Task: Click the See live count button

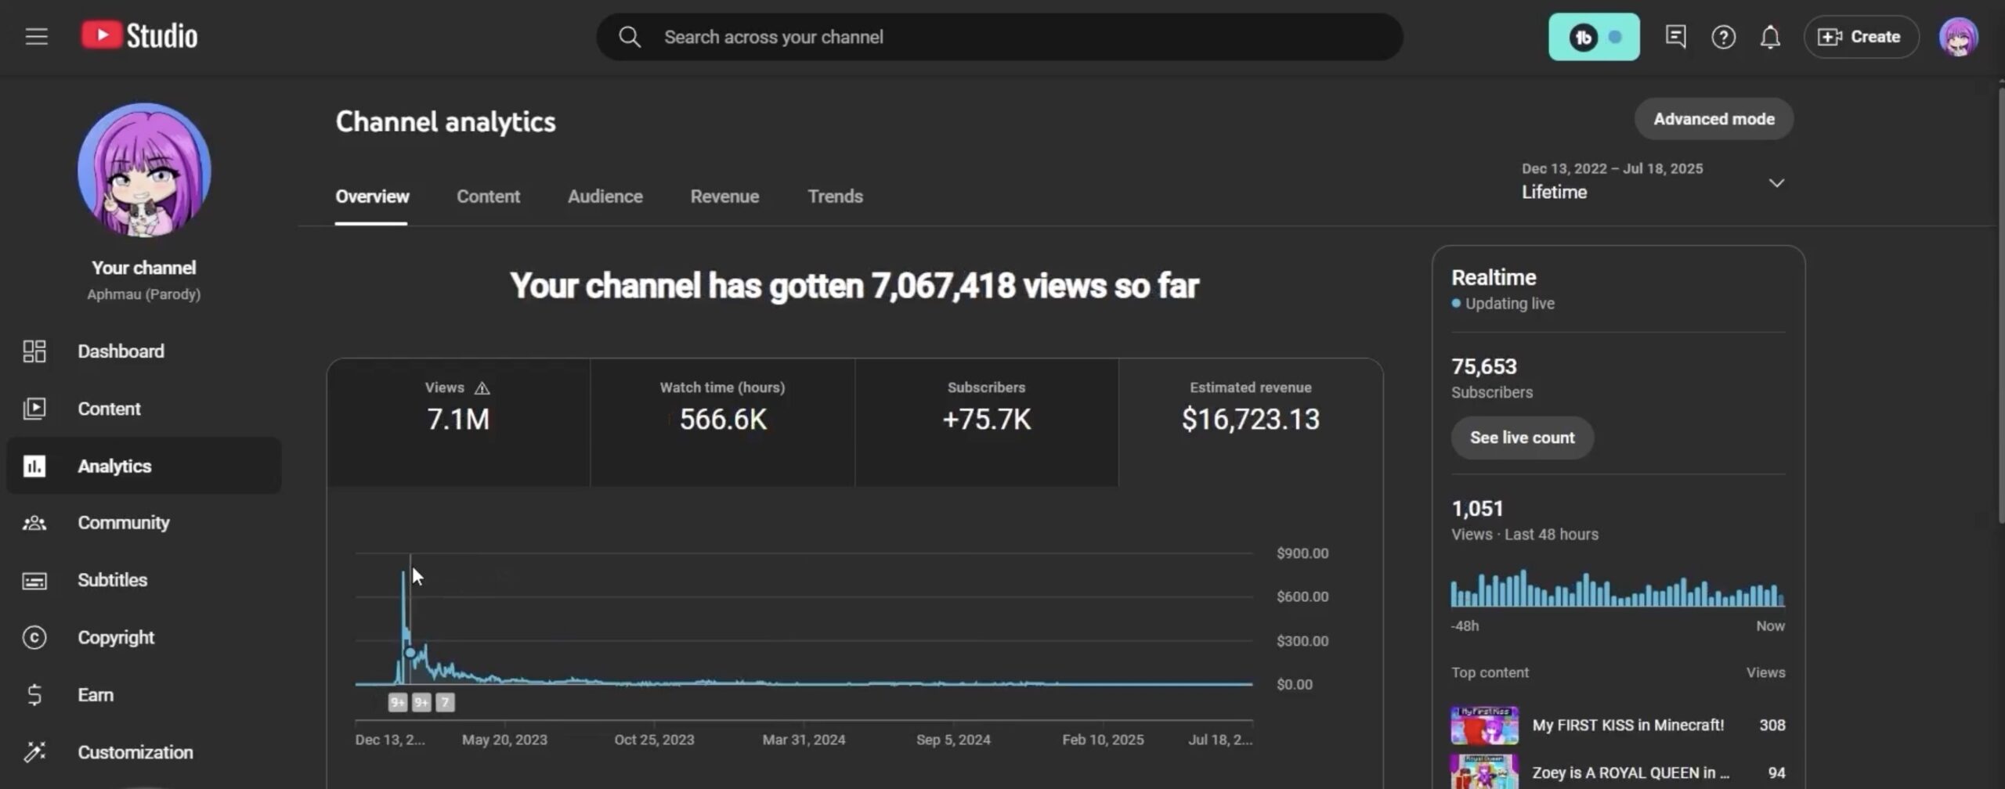Action: point(1522,438)
